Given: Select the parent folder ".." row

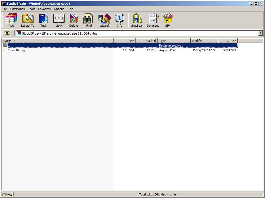Looking at the screenshot, I should (x=120, y=45).
